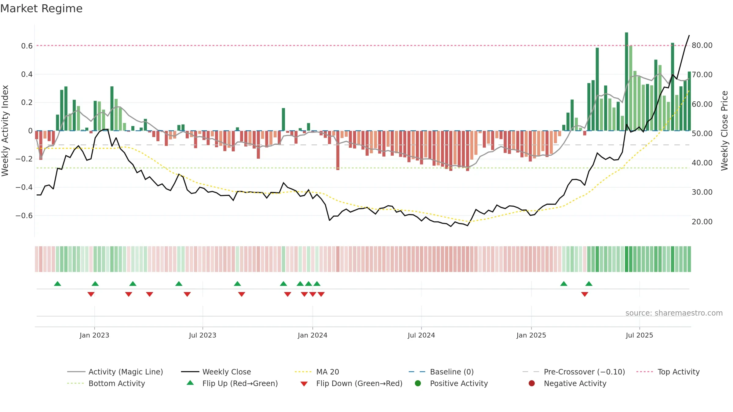Viewport: 733px width, 412px height.
Task: Click the green circle Positive Activity icon
Action: (x=418, y=383)
